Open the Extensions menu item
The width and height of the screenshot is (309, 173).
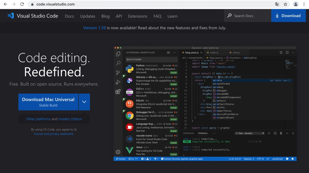[137, 16]
